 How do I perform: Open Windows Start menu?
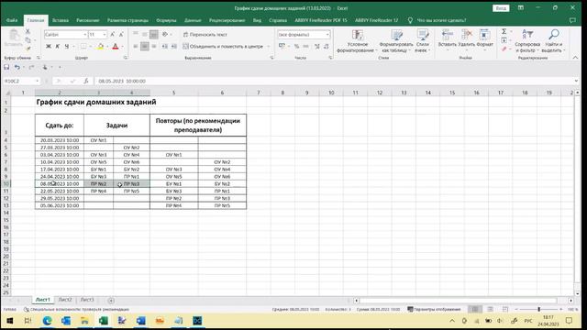pos(10,321)
